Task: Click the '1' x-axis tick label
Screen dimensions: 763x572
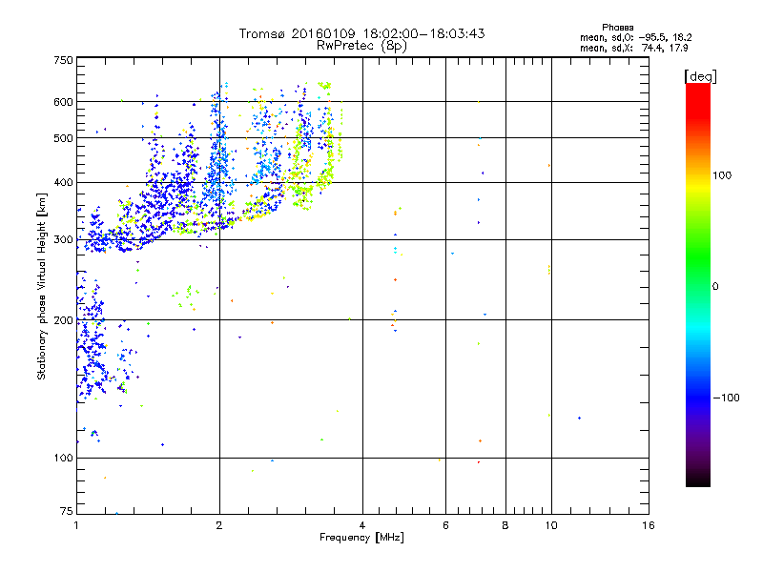Action: [76, 525]
